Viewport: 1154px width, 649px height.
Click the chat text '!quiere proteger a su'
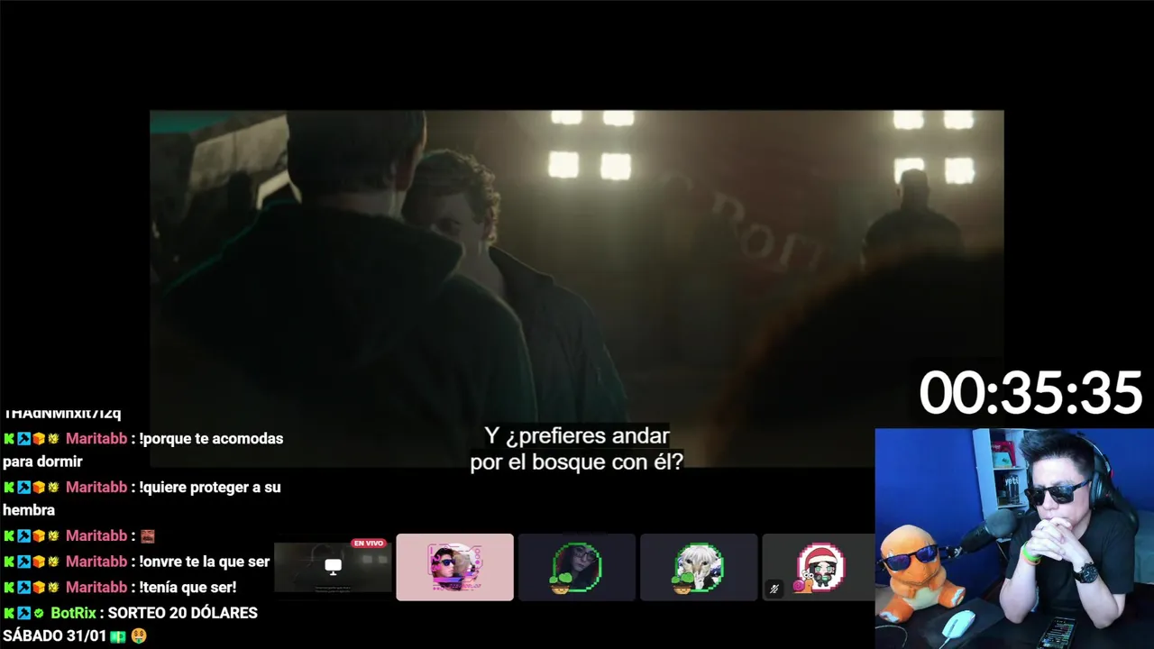coord(210,488)
